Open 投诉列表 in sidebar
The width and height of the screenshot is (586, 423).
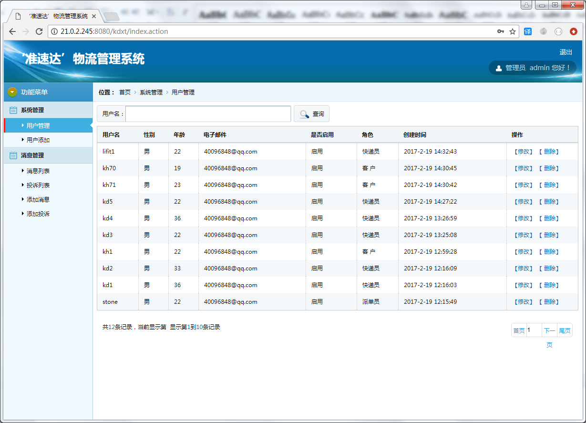[38, 185]
